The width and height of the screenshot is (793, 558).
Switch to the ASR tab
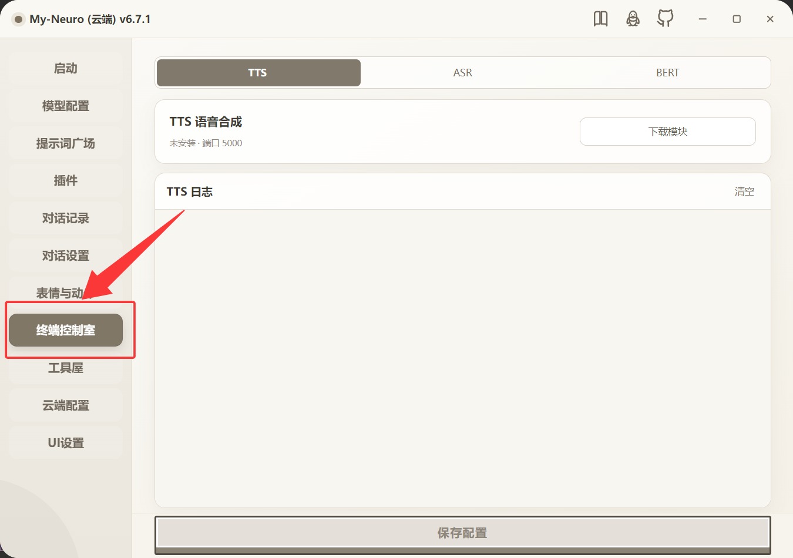tap(463, 73)
